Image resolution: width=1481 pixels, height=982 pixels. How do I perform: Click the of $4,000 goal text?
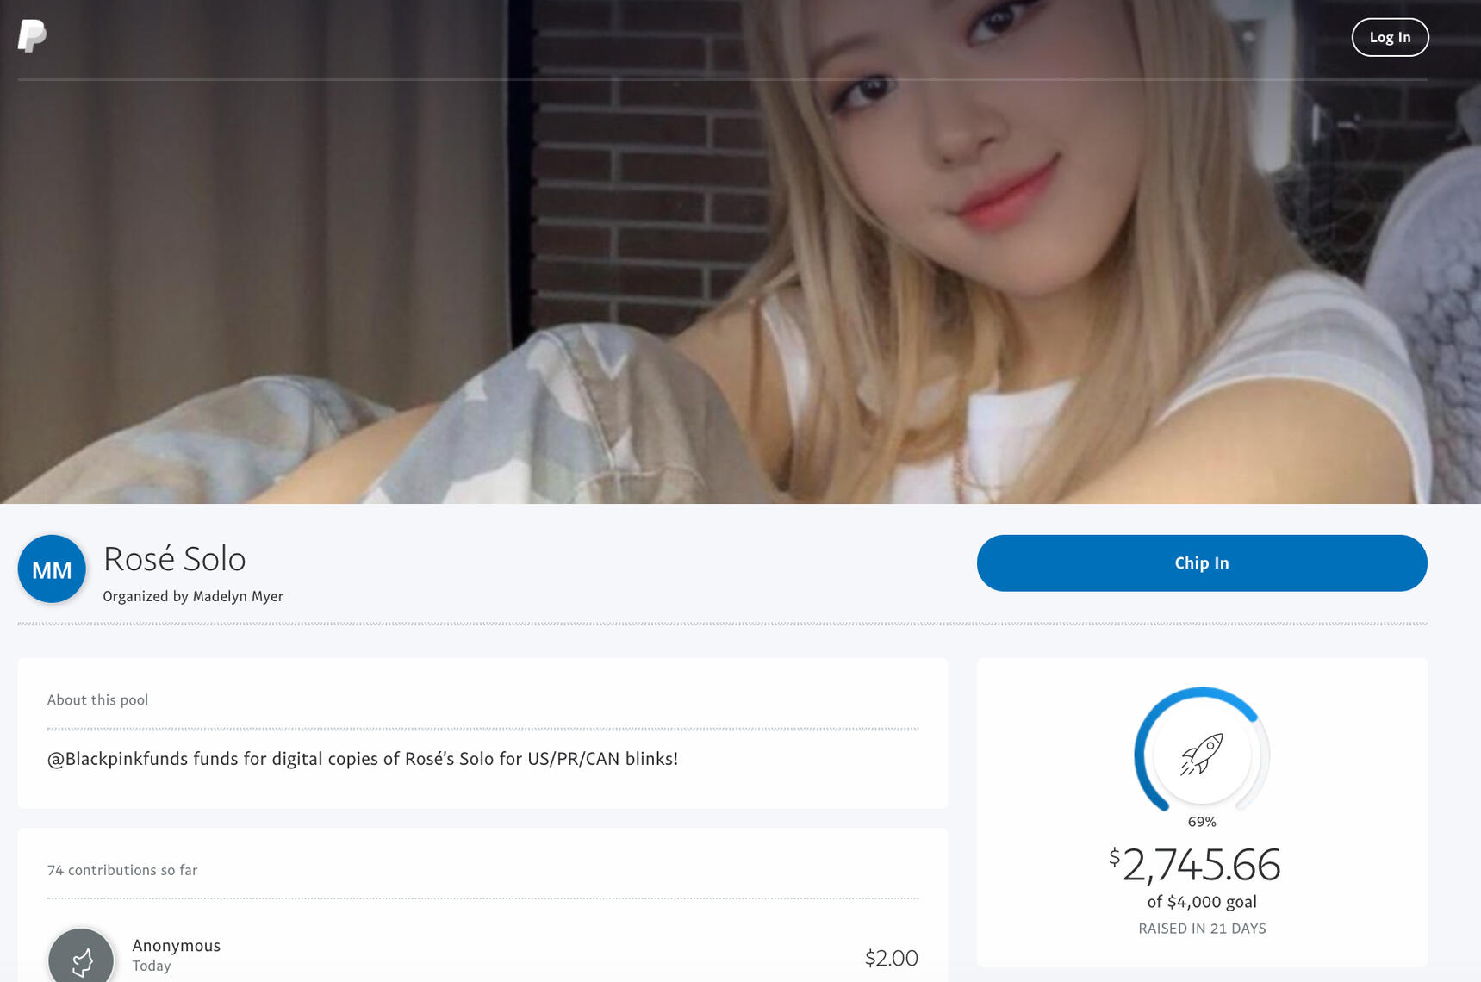(1201, 902)
